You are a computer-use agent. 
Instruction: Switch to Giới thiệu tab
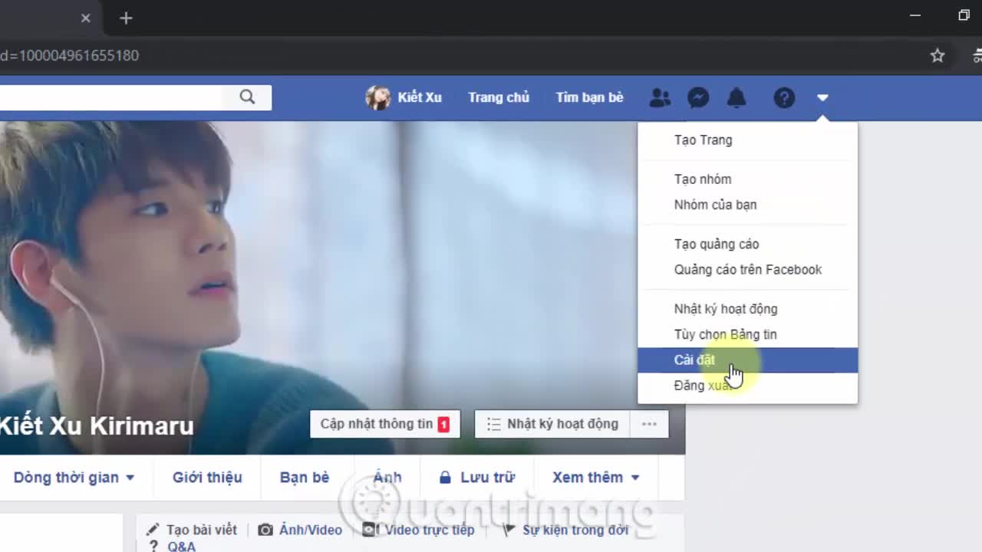click(x=207, y=478)
